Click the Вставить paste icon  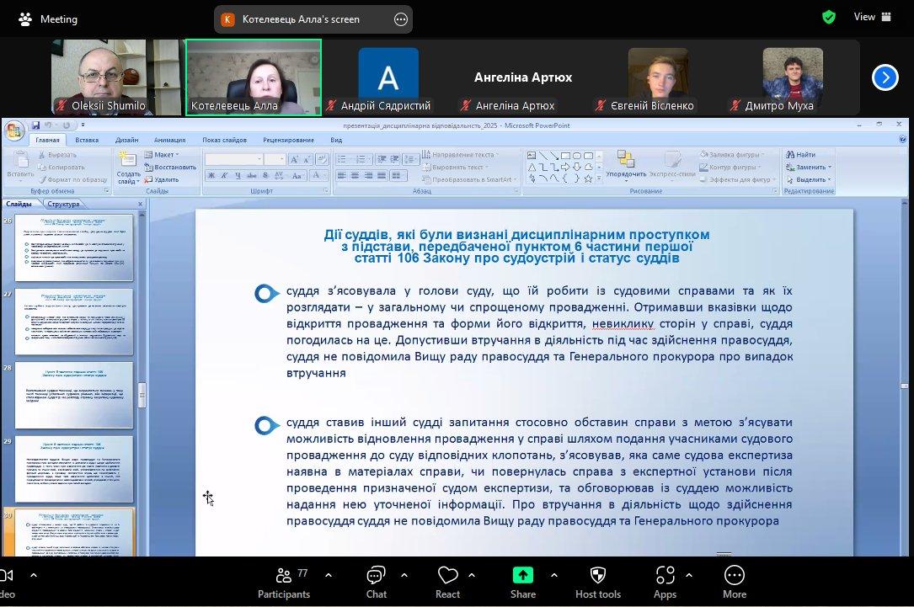pyautogui.click(x=21, y=160)
